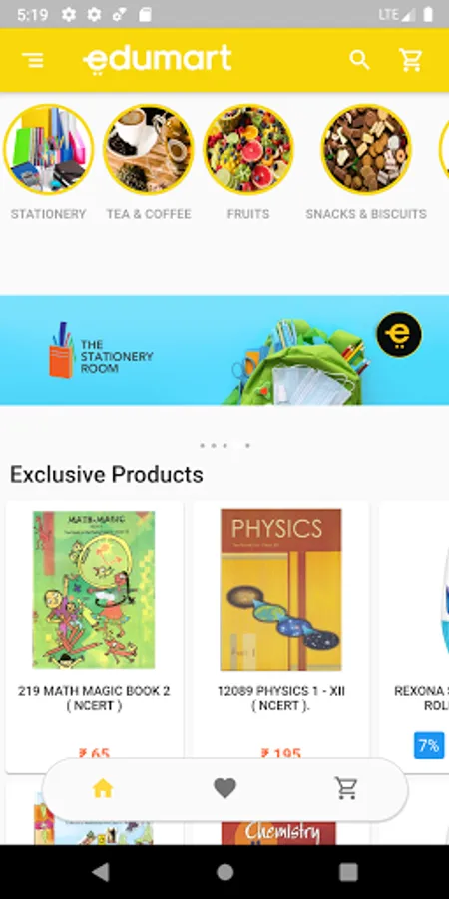This screenshot has height=899, width=449.
Task: Open the cart in top bar
Action: pyautogui.click(x=411, y=60)
